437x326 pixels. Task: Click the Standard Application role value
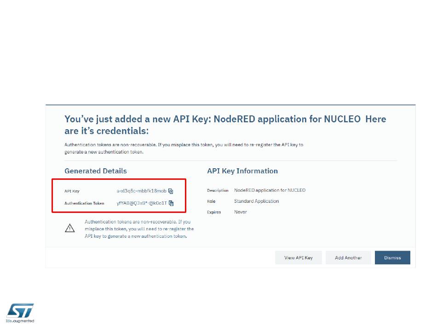coord(256,201)
